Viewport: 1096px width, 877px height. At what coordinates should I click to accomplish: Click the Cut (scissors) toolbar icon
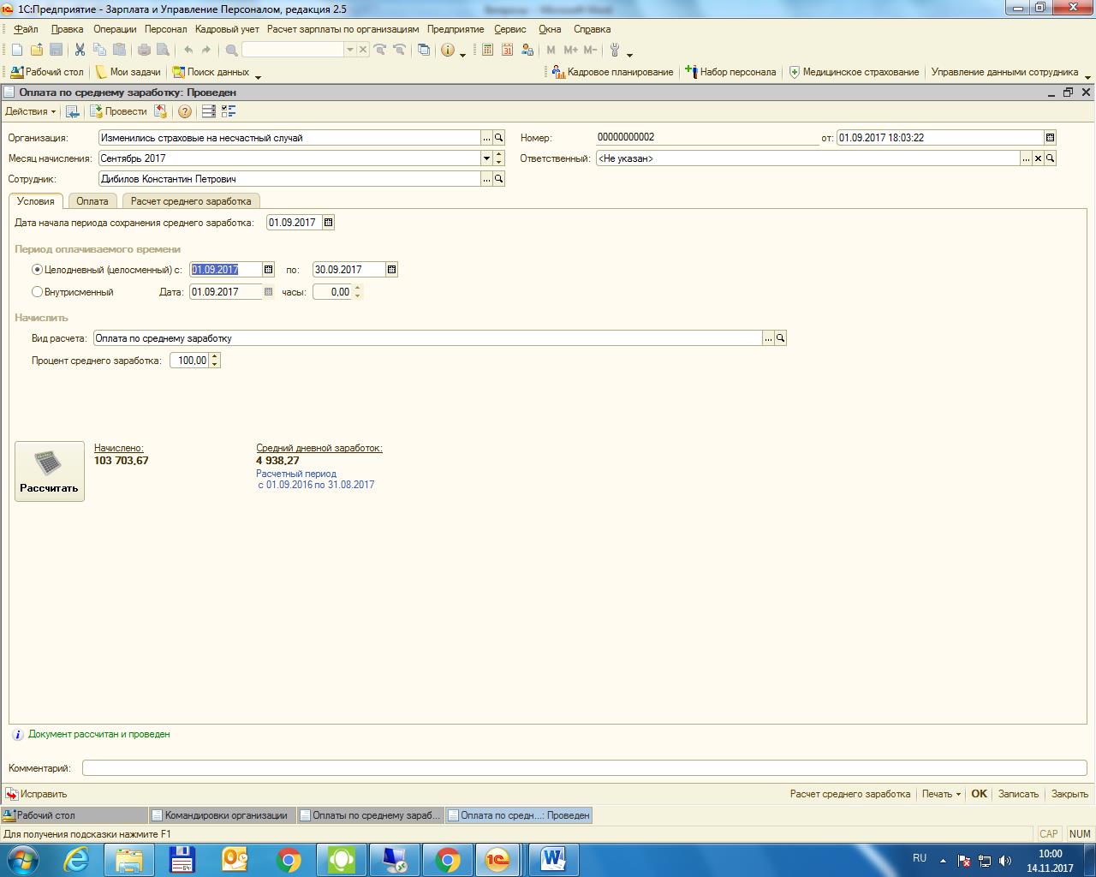click(80, 50)
